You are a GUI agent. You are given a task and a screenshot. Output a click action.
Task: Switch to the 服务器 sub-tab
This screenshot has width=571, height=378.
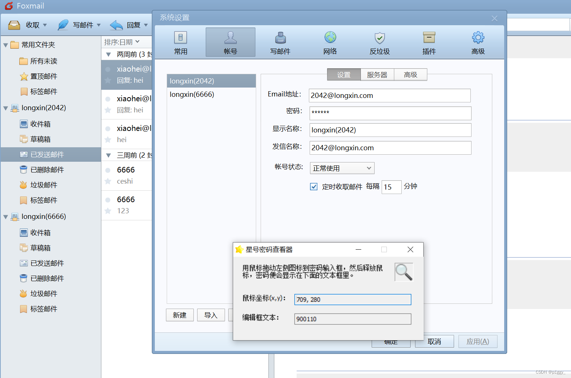tap(377, 75)
